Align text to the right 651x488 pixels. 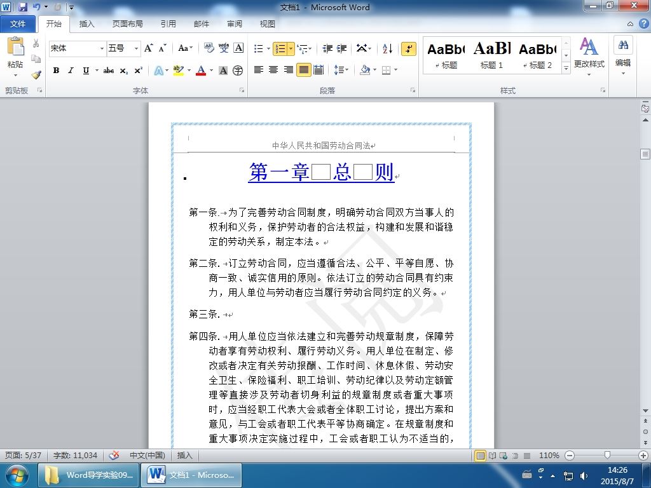[288, 70]
